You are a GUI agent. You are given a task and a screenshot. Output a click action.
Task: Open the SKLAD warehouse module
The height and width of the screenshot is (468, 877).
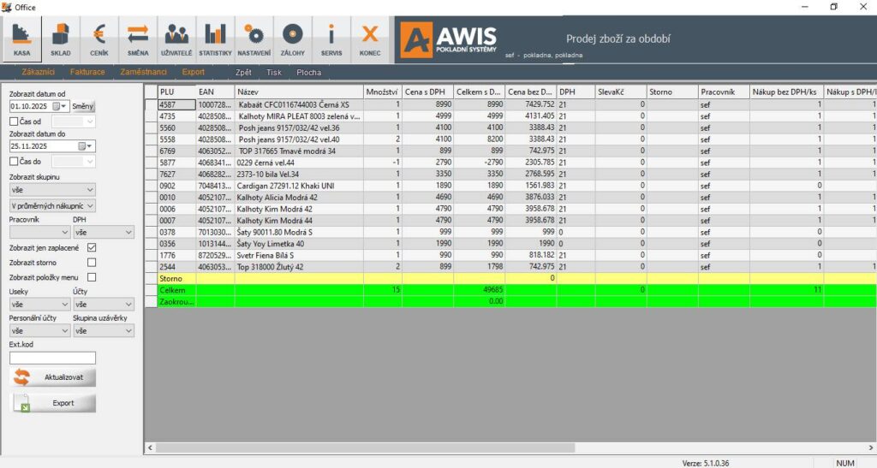[x=61, y=39]
